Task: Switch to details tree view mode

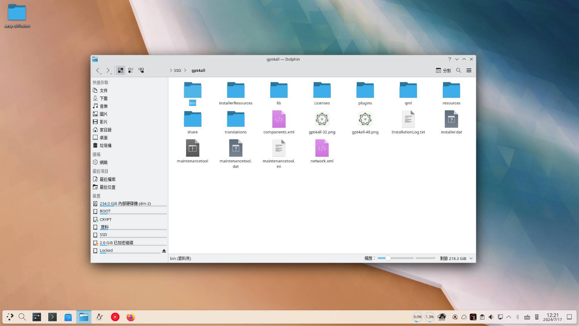Action: pyautogui.click(x=141, y=70)
